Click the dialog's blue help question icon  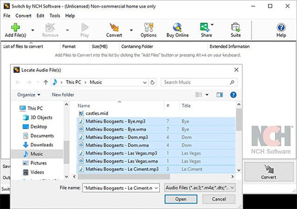pyautogui.click(x=233, y=95)
